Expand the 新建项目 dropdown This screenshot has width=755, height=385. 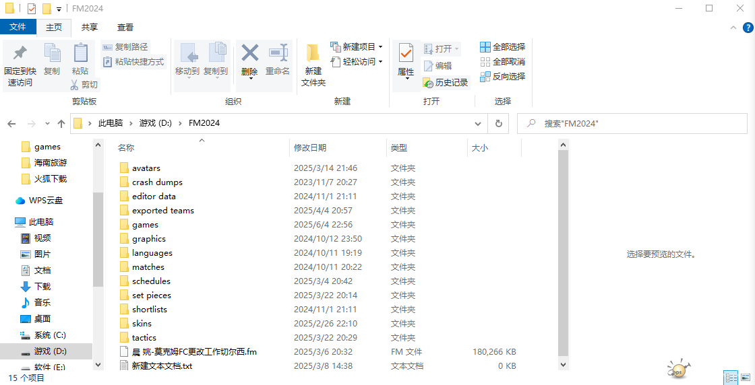click(380, 47)
